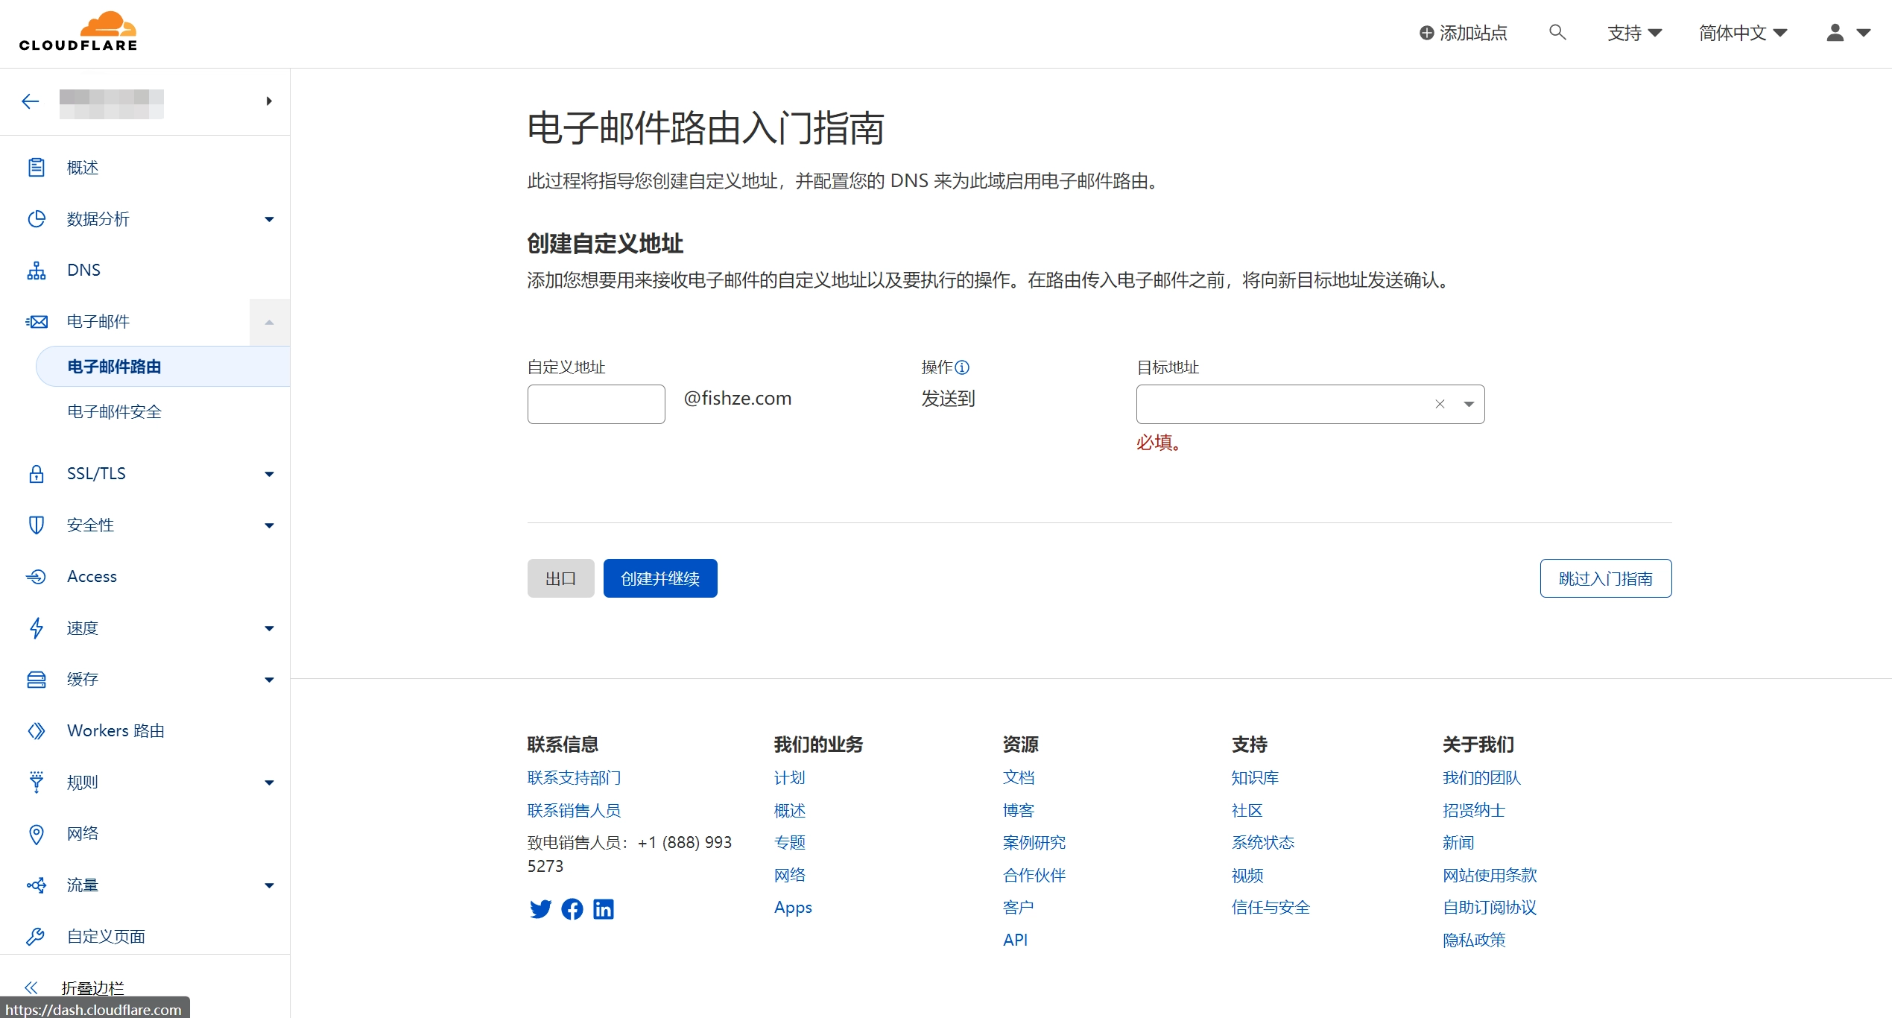This screenshot has width=1892, height=1018.
Task: Click the 跳过入门指南 button
Action: coord(1605,578)
